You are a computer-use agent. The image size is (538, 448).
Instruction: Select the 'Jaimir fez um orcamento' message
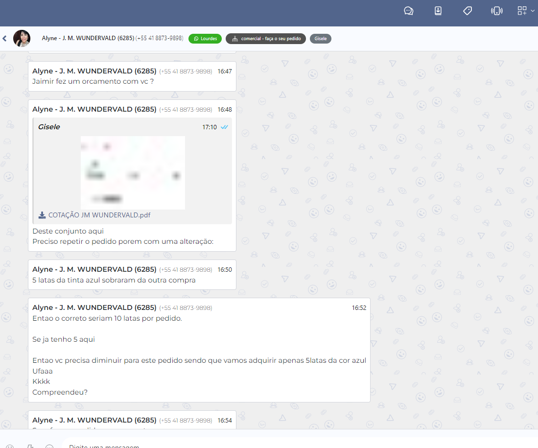(x=93, y=81)
